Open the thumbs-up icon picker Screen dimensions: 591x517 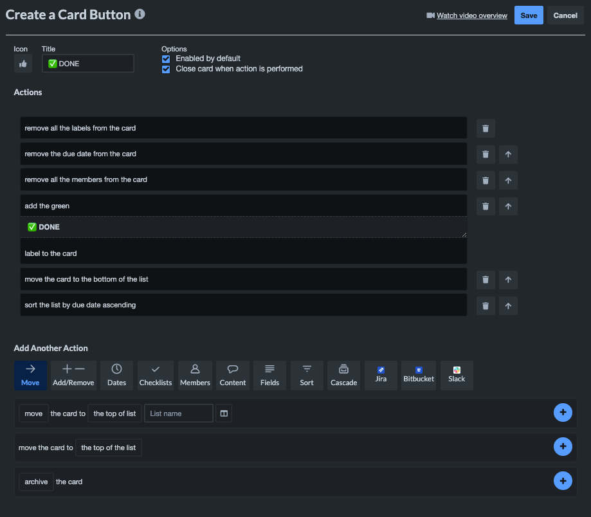[x=23, y=63]
